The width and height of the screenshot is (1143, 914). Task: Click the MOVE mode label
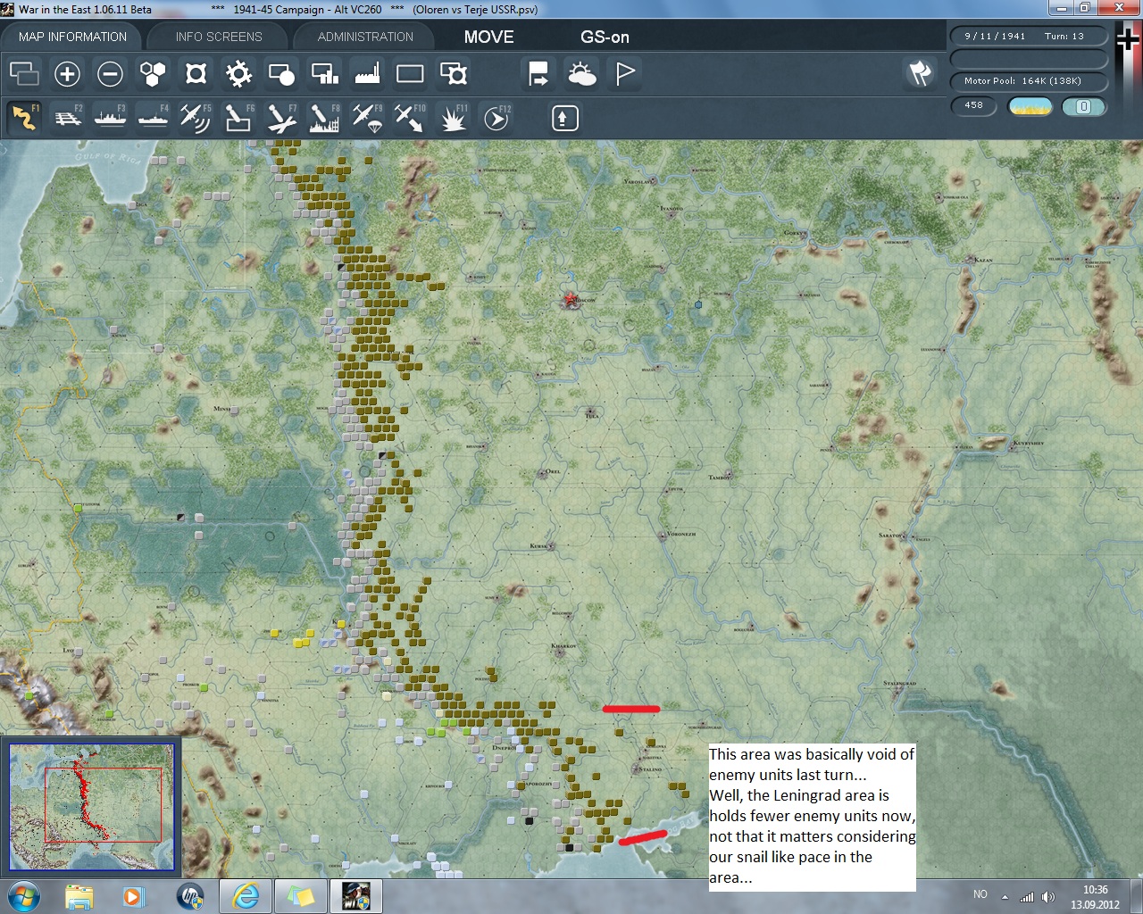point(489,37)
